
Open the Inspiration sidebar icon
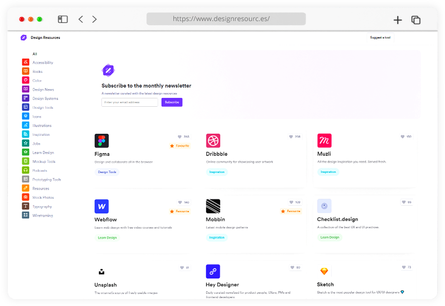click(x=26, y=134)
